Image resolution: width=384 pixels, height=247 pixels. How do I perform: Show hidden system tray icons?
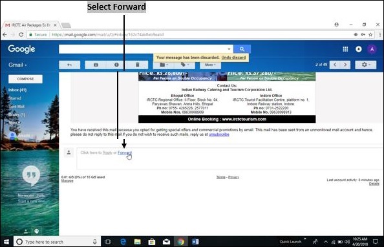326,242
